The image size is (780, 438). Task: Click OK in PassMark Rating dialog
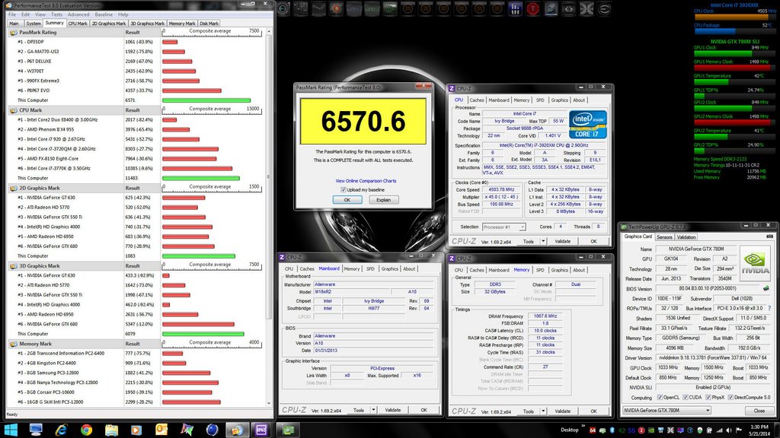pos(347,200)
